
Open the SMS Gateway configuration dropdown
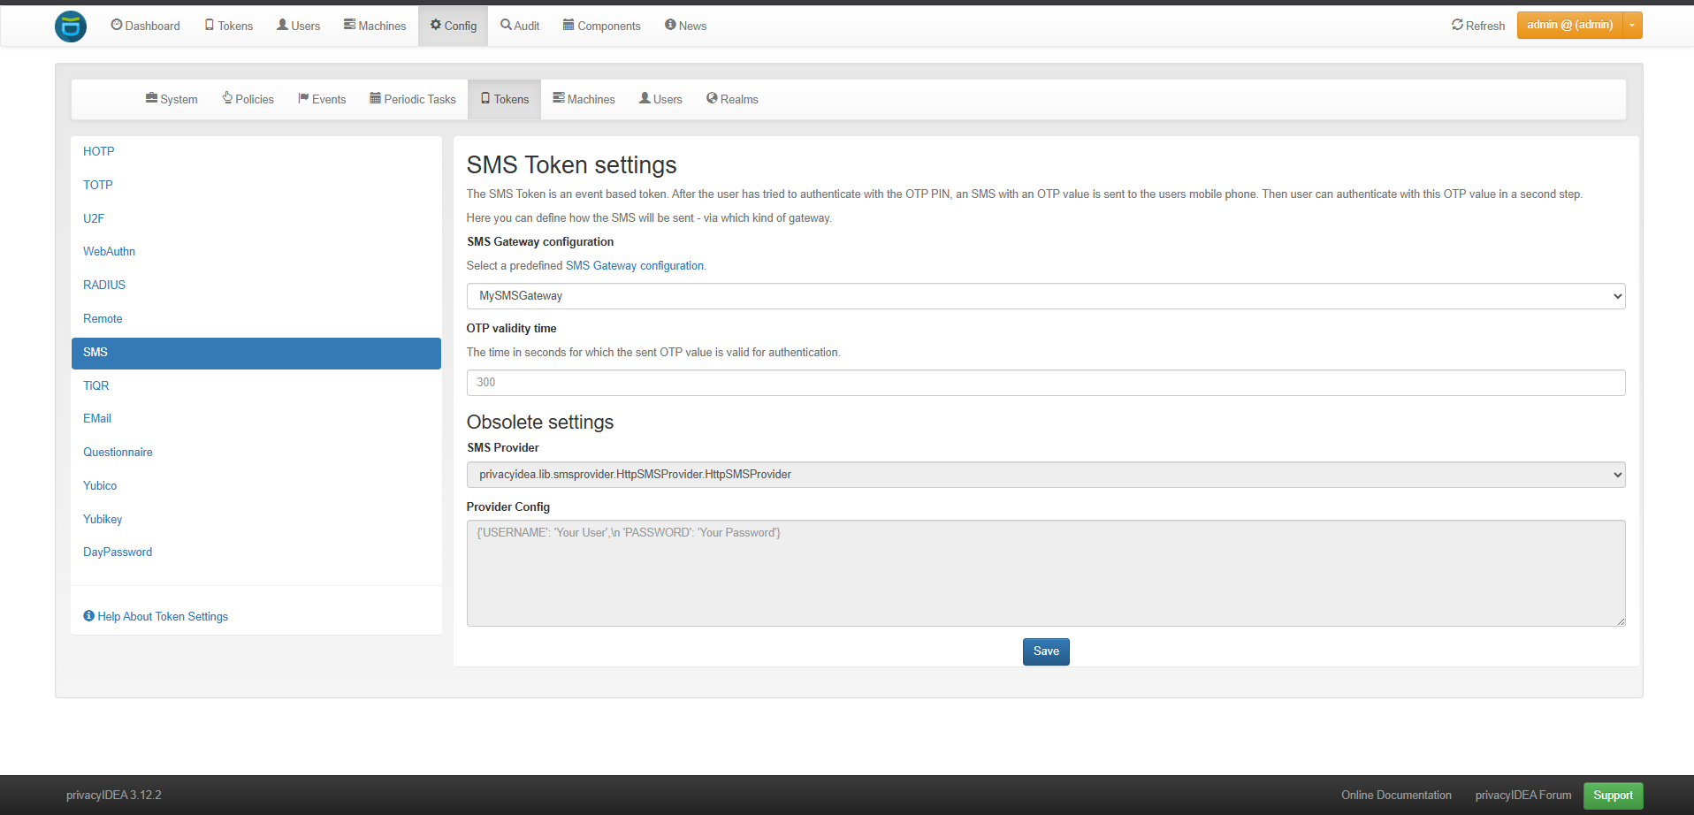pyautogui.click(x=1045, y=296)
